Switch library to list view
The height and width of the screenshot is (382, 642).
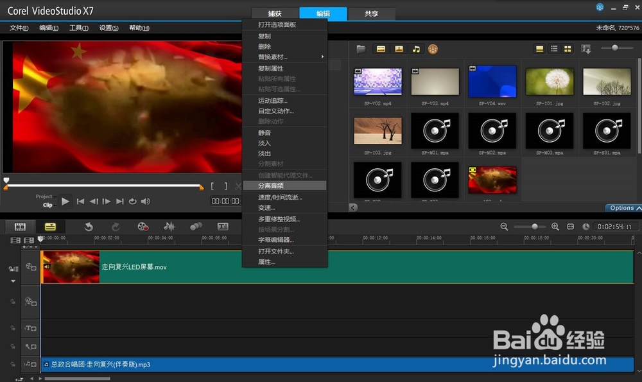[x=554, y=49]
